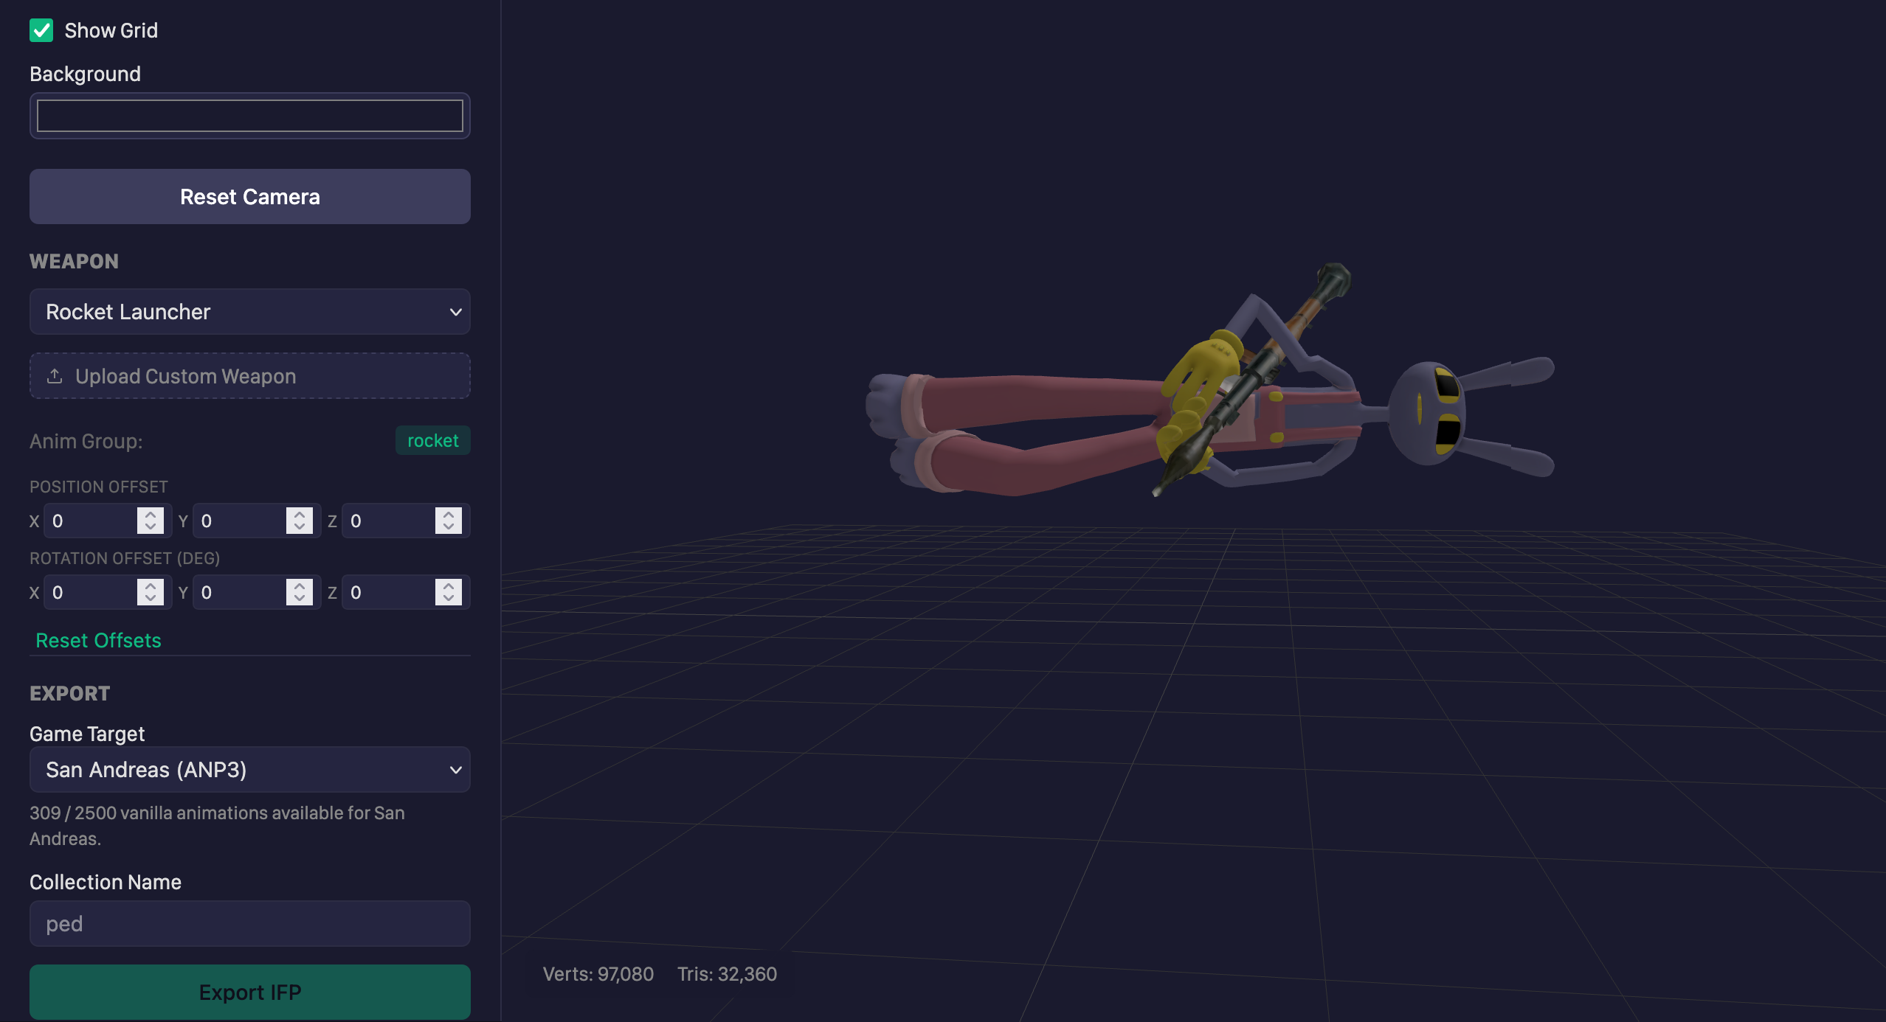
Task: Click the Reset Camera button
Action: tap(250, 197)
